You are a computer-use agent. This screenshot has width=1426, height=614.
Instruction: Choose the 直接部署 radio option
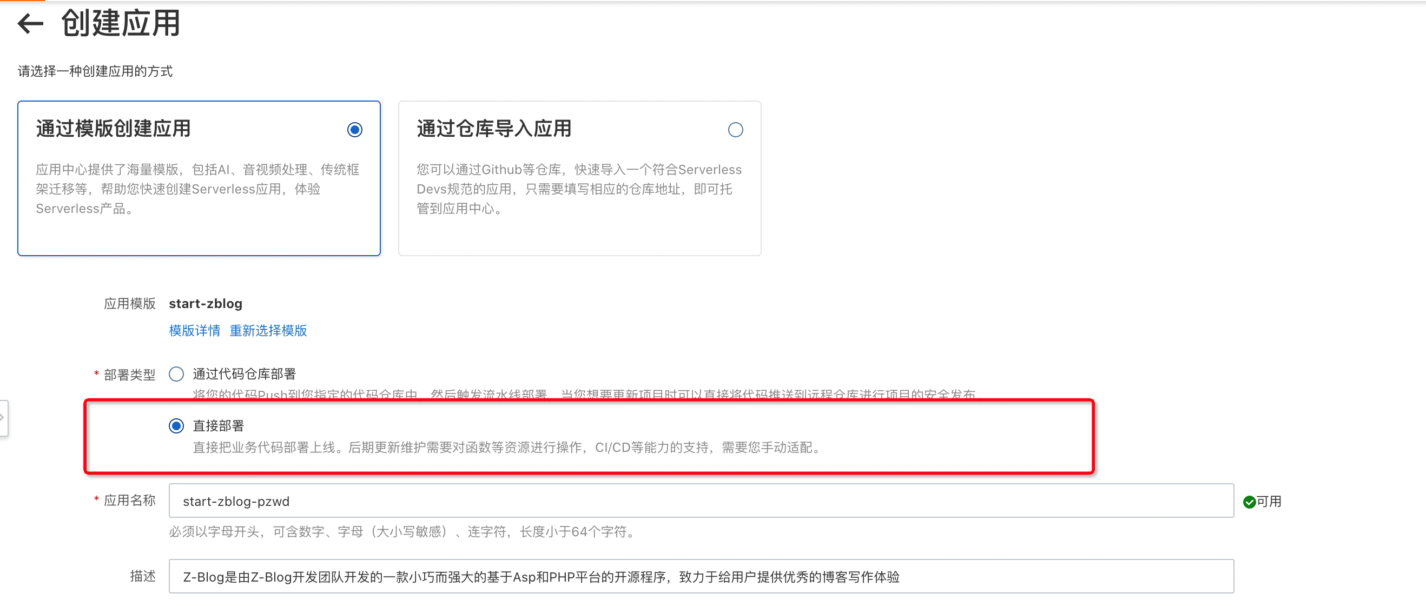[176, 425]
